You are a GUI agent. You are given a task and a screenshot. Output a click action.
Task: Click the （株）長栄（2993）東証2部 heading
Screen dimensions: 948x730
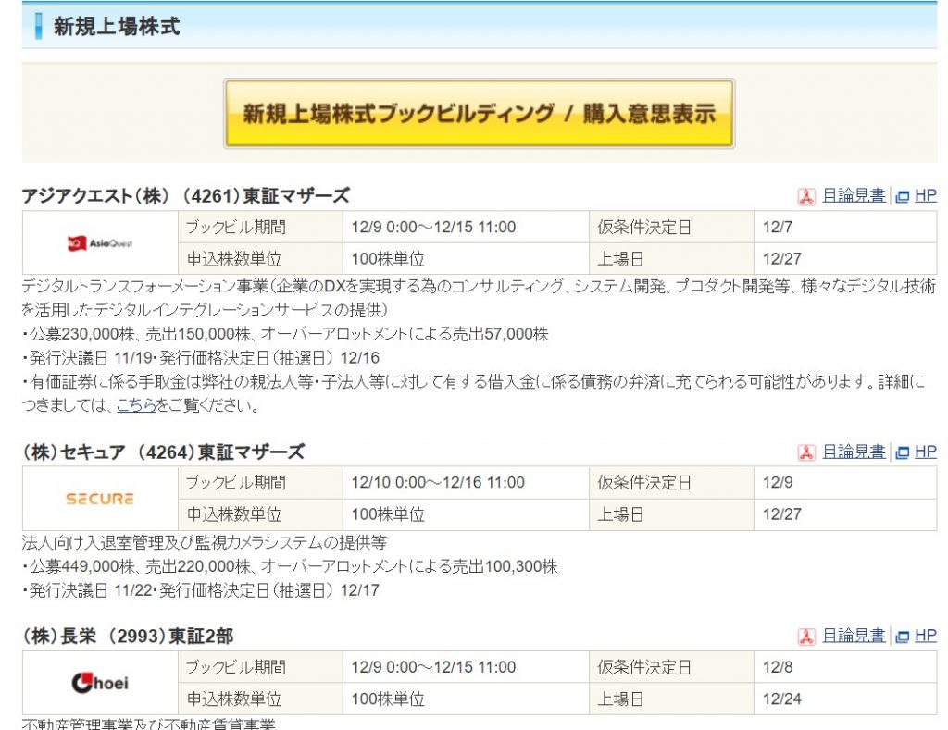(130, 634)
